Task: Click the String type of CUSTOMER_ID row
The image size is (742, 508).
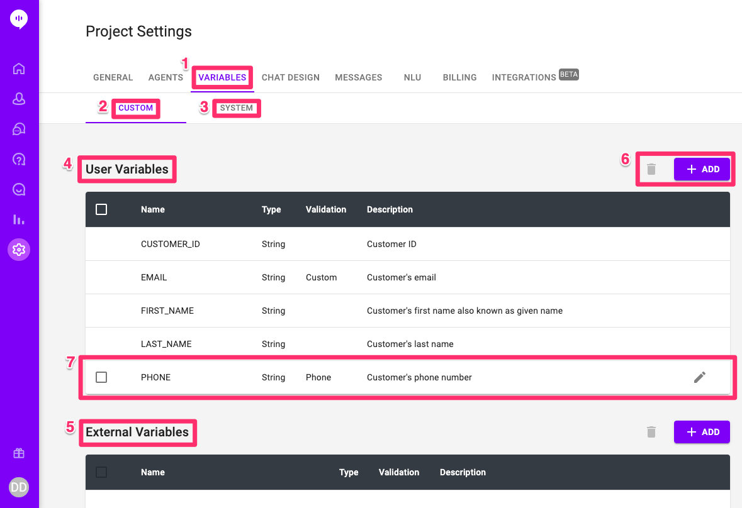Action: pos(274,244)
